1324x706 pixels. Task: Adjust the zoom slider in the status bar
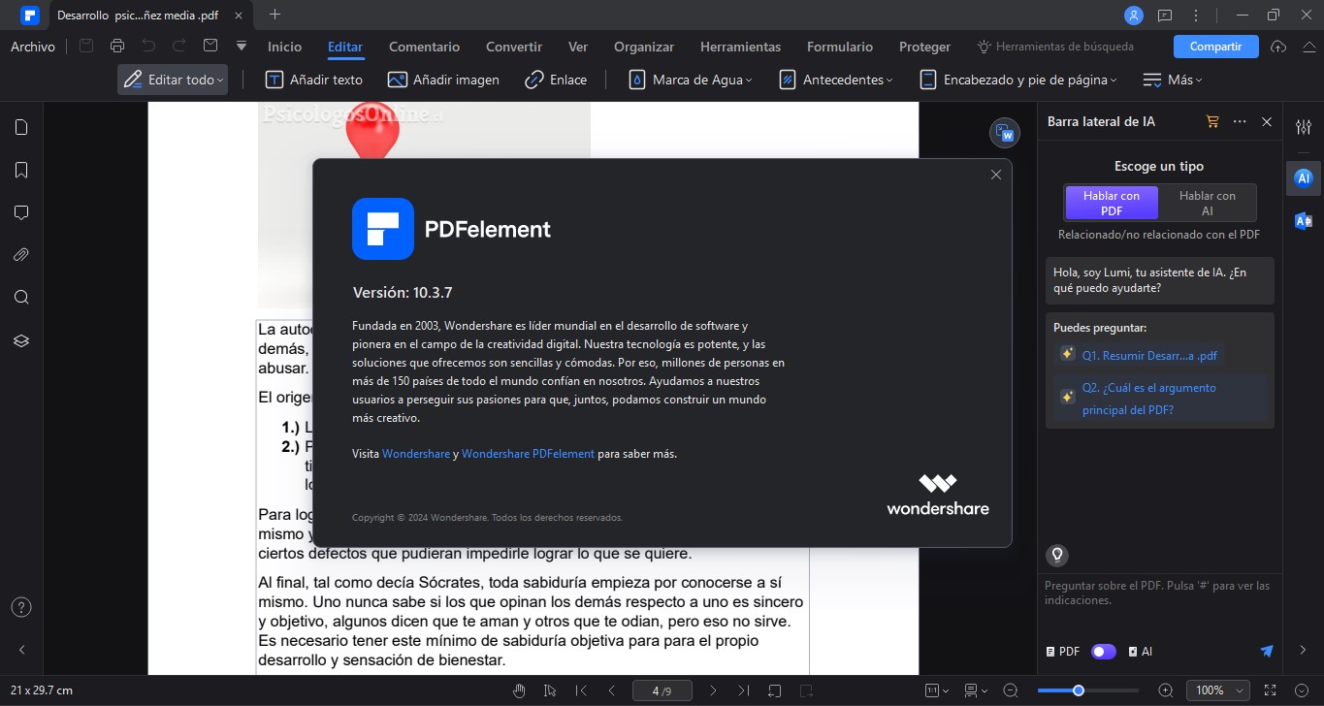click(x=1078, y=690)
